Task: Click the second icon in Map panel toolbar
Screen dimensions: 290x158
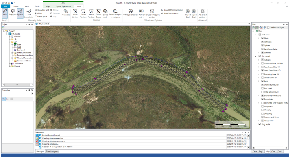Action: 257,28
